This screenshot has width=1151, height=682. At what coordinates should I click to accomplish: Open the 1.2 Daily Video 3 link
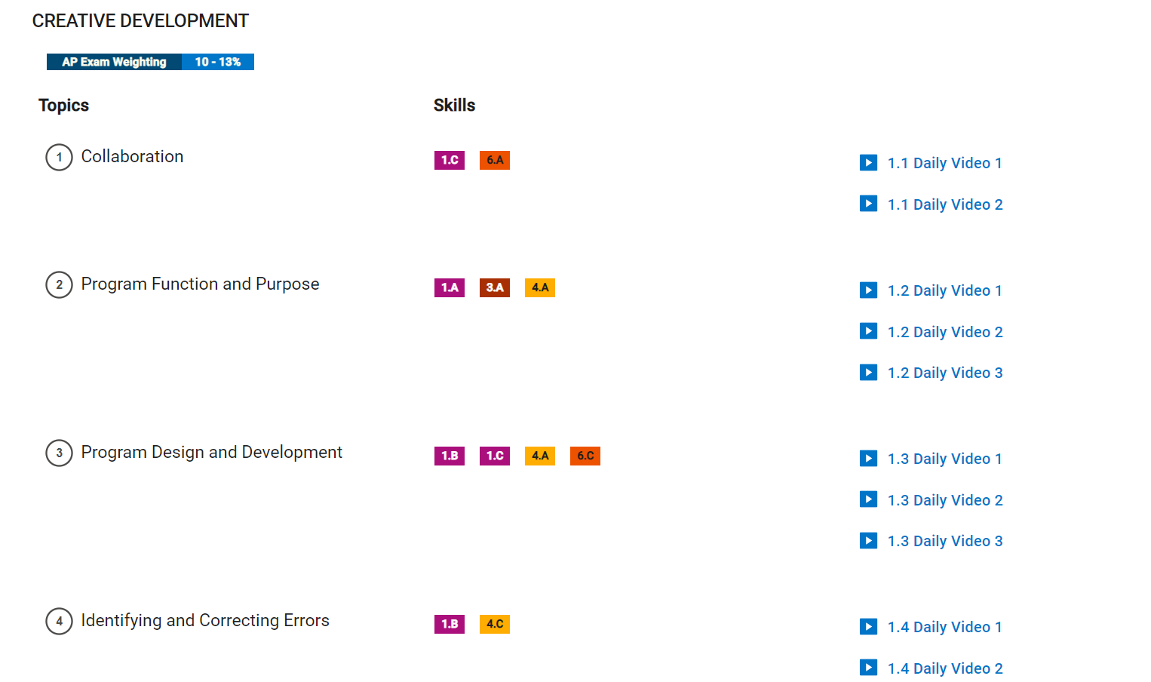coord(945,373)
